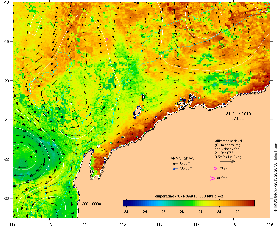Screen dimensions: 280x226
Task: Click the 'ANMN 12h av.' label
Action: click(x=182, y=158)
